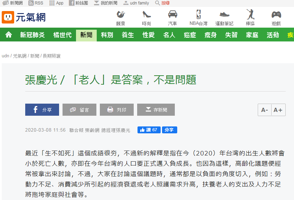Open the 遊戲 gamepad icon

click(276, 18)
